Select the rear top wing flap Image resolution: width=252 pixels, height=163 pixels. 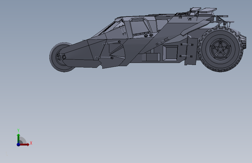click(x=208, y=10)
